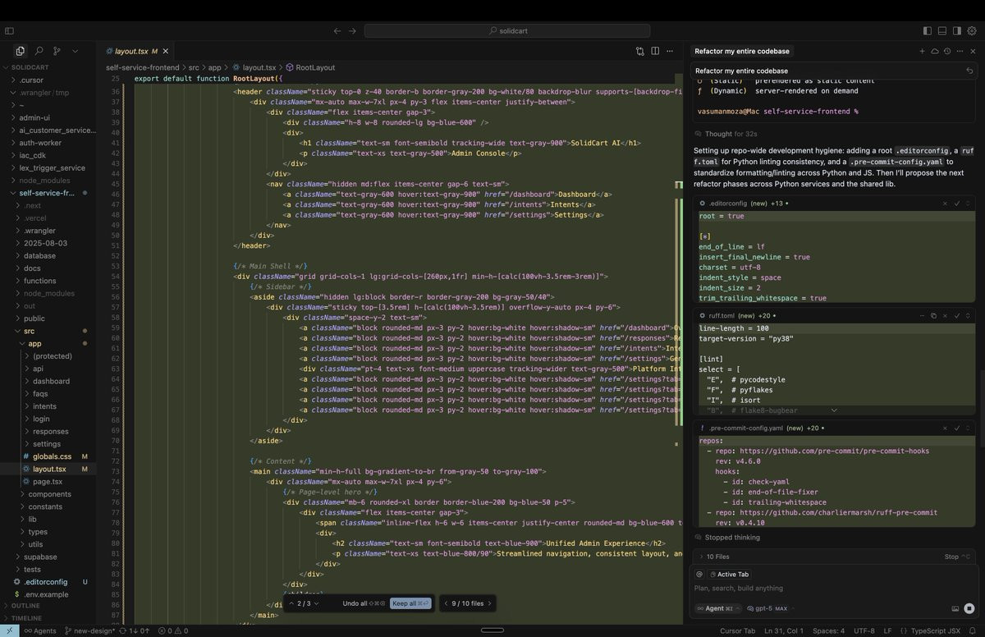Select the Refactor my entire codebase chat tab
This screenshot has height=637, width=985.
(741, 51)
